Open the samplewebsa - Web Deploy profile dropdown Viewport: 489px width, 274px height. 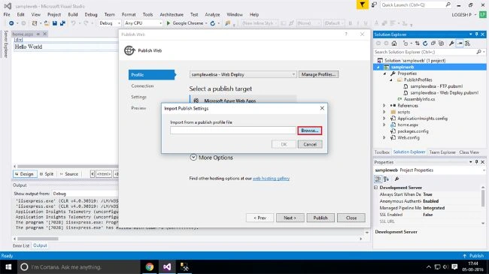pos(243,74)
